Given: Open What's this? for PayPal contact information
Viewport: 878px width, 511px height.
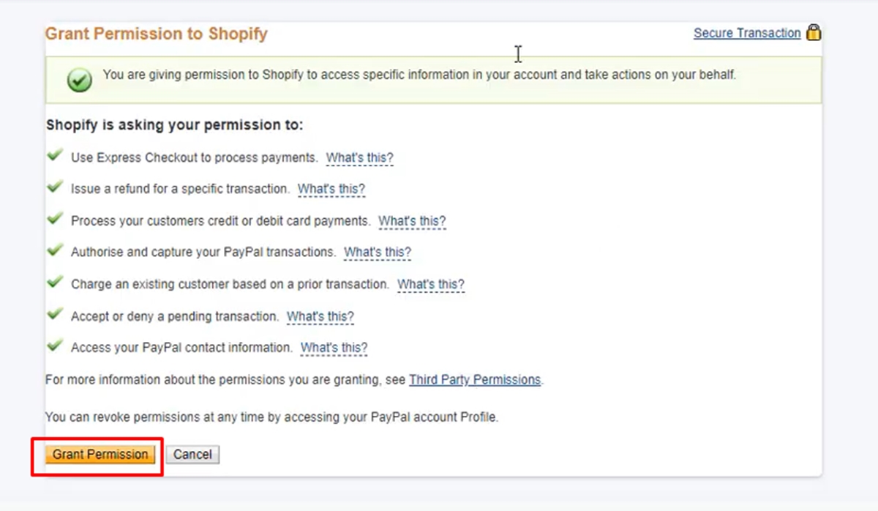Looking at the screenshot, I should click(x=334, y=348).
